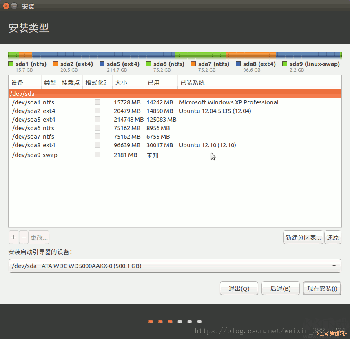
Task: Click the 新建分区表 (New Partition Table) button
Action: tap(303, 237)
